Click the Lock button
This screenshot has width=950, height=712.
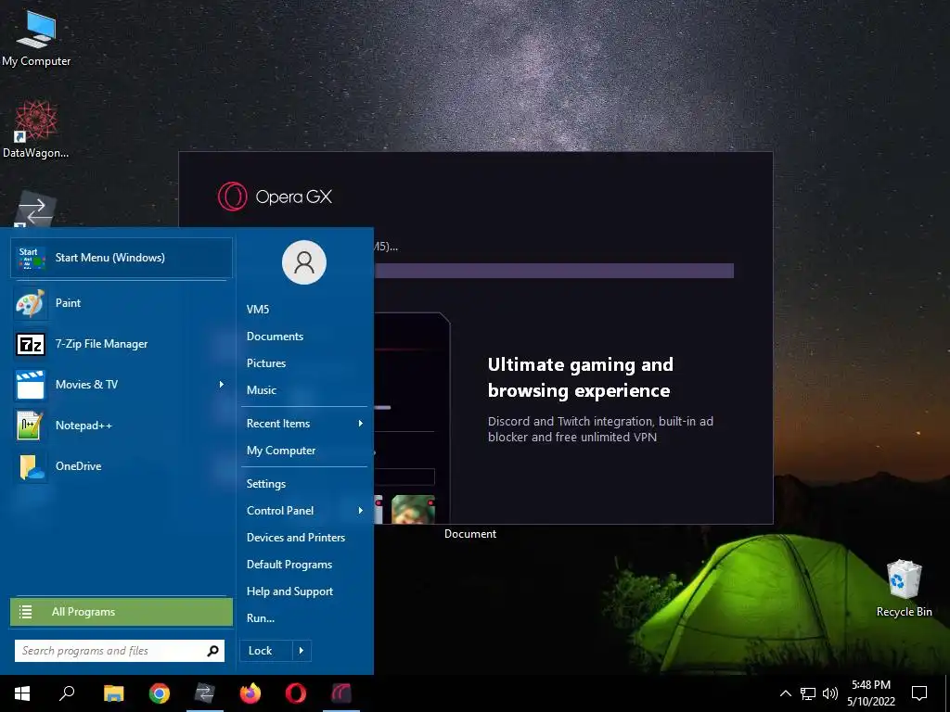266,651
